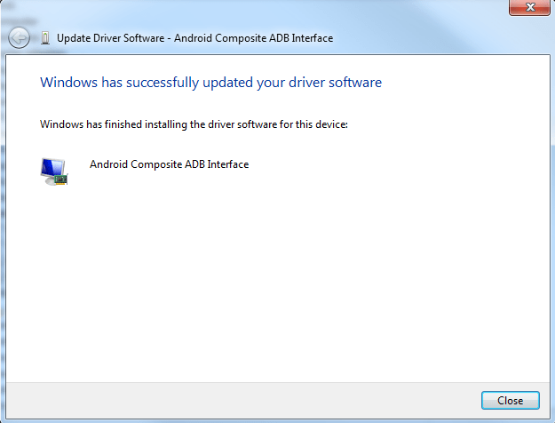
Task: Click the words "driver software" in the heading
Action: pos(338,83)
